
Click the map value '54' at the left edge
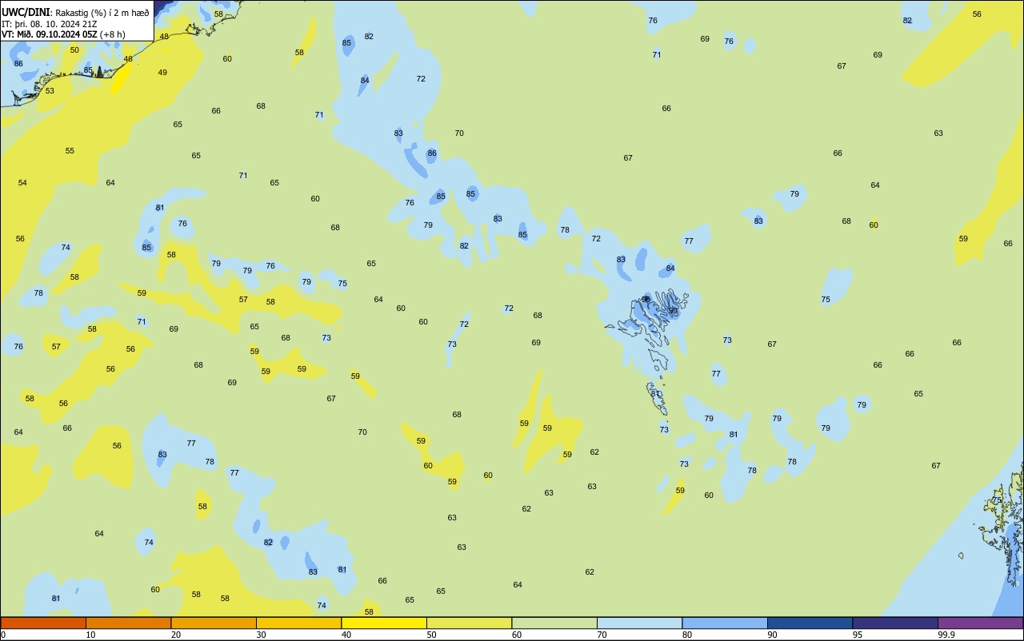[22, 183]
